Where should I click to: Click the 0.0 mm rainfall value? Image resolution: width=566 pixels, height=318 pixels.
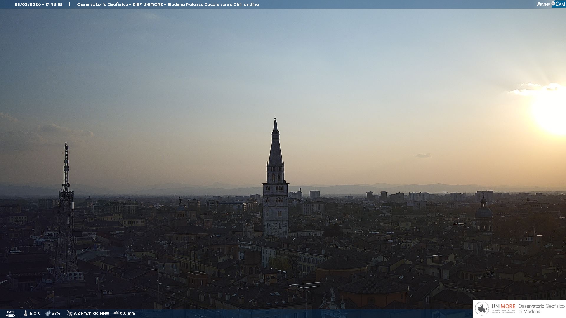127,314
